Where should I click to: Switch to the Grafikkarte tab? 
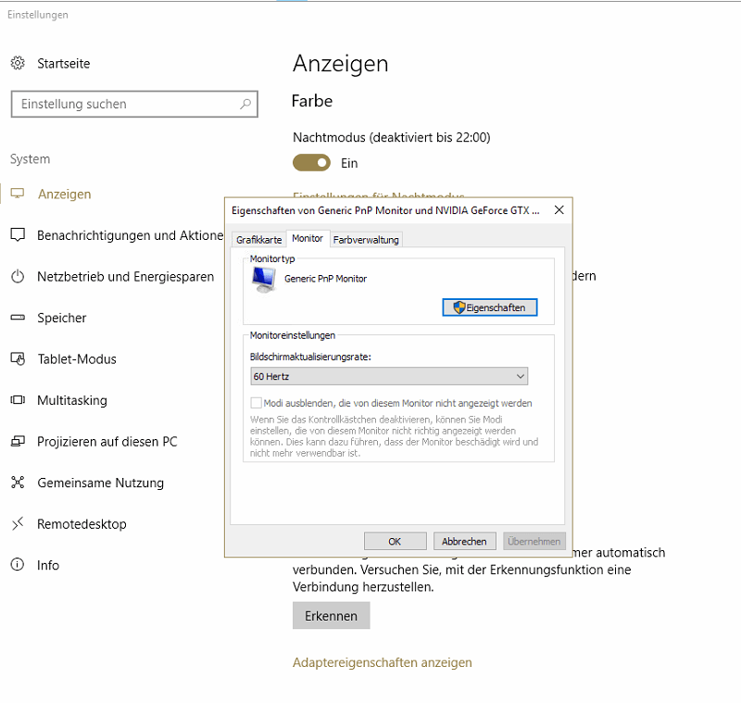258,240
